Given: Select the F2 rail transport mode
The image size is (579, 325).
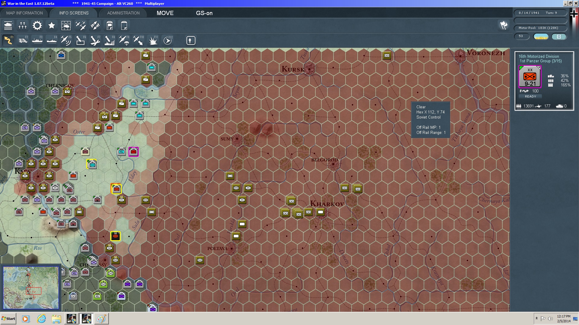Looking at the screenshot, I should pos(23,40).
